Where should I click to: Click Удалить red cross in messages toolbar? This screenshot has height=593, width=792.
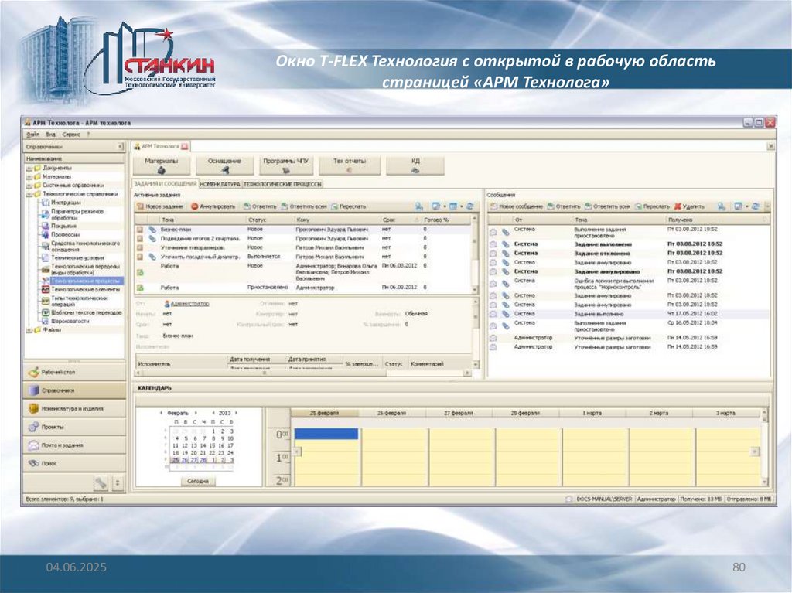[689, 206]
